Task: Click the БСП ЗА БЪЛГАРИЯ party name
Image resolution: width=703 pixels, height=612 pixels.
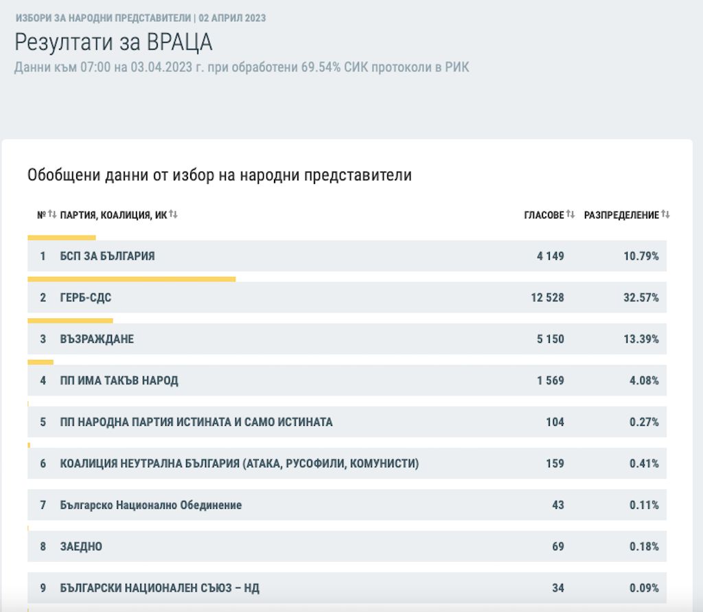Action: click(107, 256)
